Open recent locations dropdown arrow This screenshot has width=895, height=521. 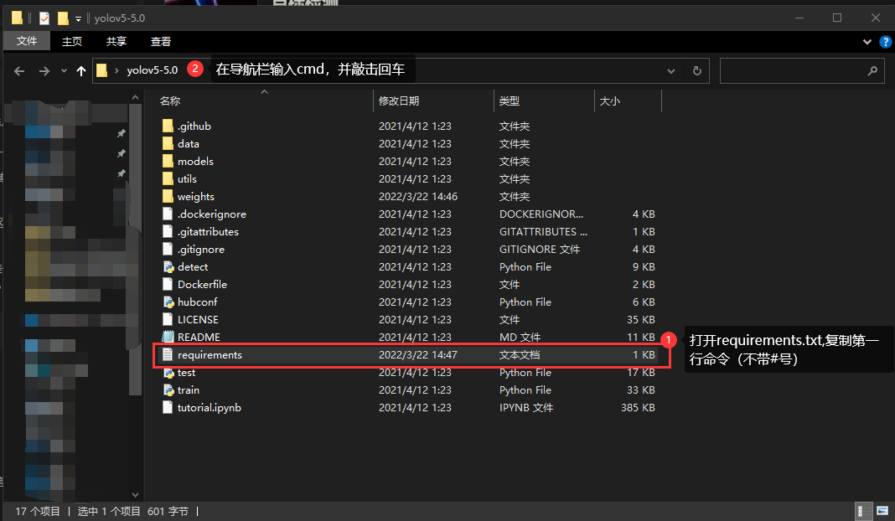coord(64,70)
